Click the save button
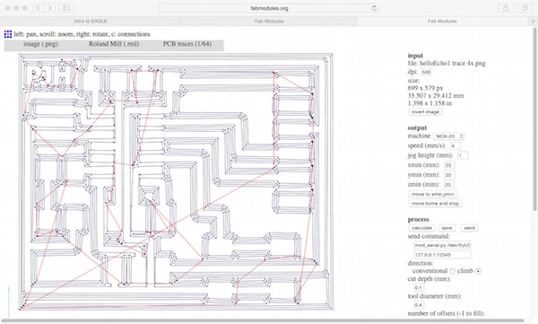 coord(447,228)
